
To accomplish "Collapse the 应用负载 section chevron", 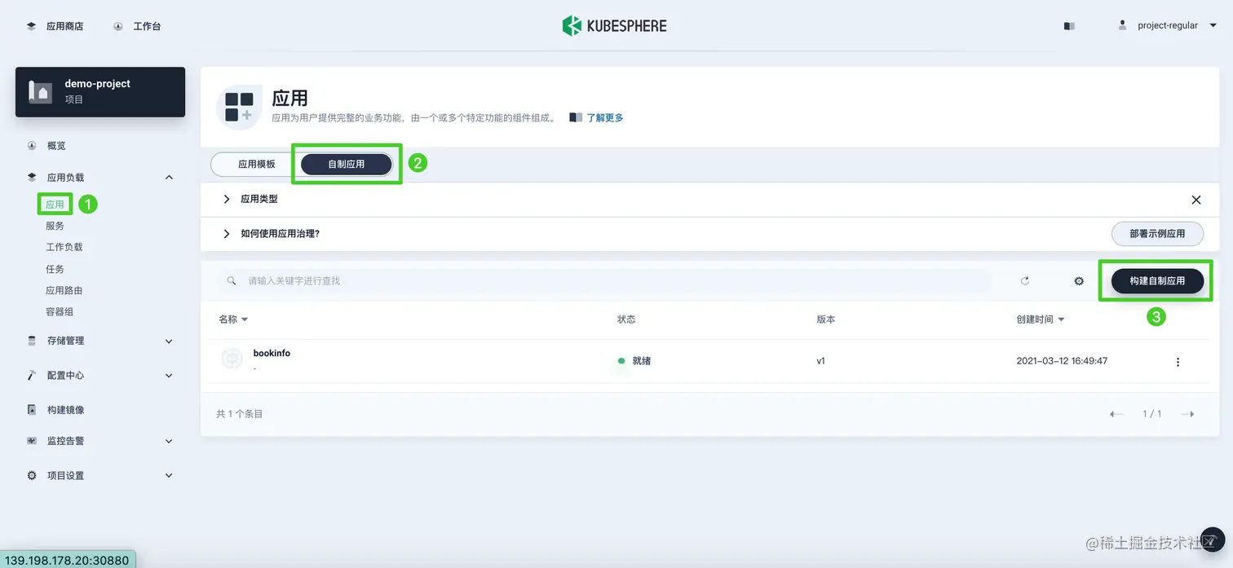I will tap(169, 177).
